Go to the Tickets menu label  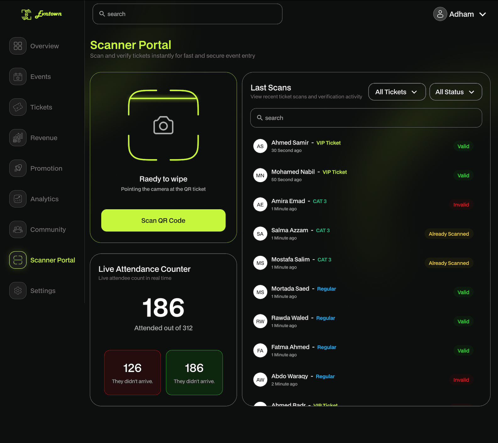[41, 107]
